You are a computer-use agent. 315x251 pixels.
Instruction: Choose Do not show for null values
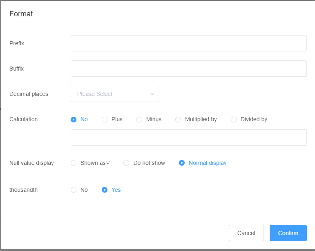[126, 163]
